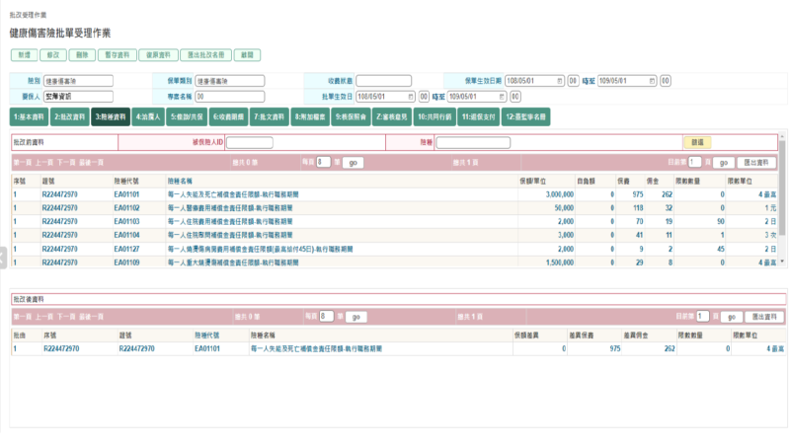The image size is (790, 448).
Task: Click the 暫存資料 button
Action: pyautogui.click(x=118, y=55)
